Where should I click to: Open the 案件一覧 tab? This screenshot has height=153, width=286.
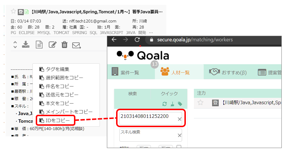126,72
